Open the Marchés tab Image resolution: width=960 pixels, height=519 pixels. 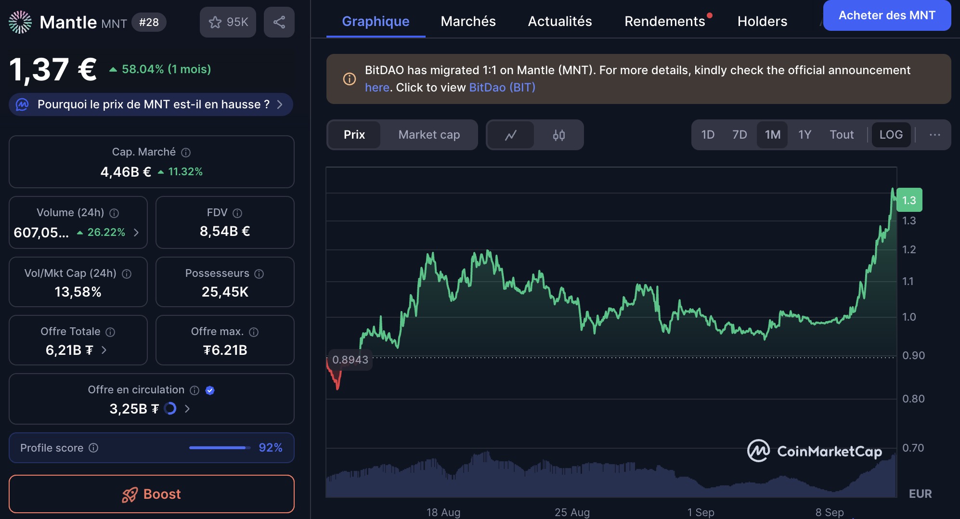tap(468, 21)
